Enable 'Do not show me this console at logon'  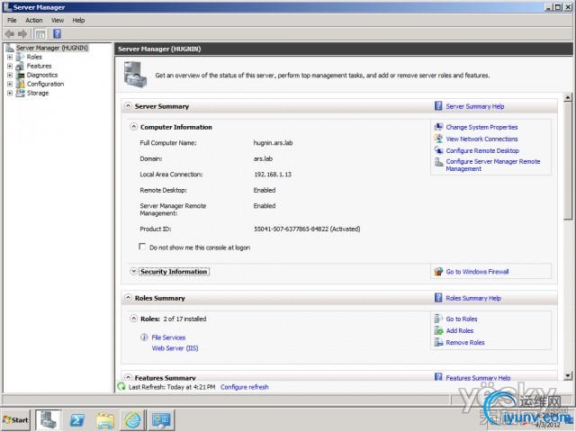coord(142,247)
